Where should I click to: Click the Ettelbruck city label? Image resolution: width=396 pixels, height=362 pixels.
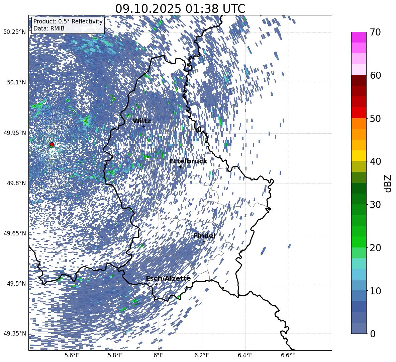pos(188,161)
